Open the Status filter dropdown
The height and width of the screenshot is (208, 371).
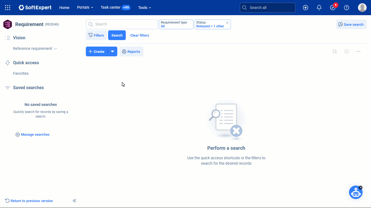pyautogui.click(x=210, y=24)
